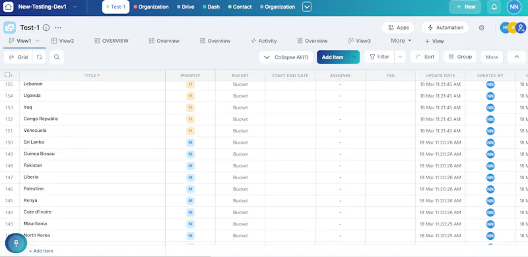Viewport: 528px width, 257px height.
Task: Open the Apps button
Action: click(x=399, y=28)
